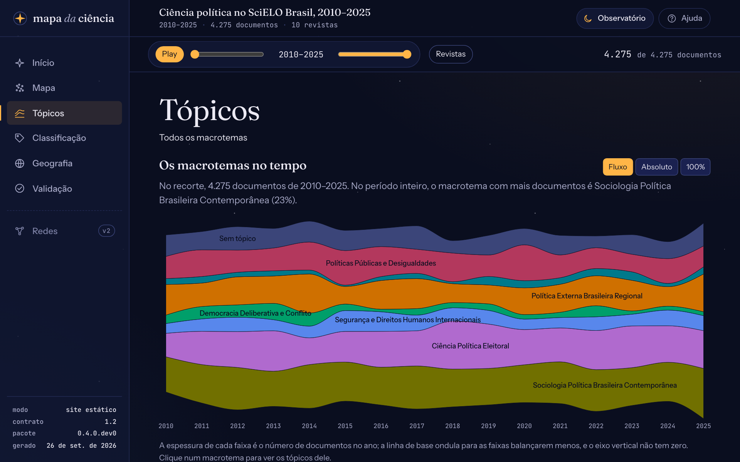Screen dimensions: 740x462
Task: Click the 'site estático' mode value
Action: [x=91, y=410]
